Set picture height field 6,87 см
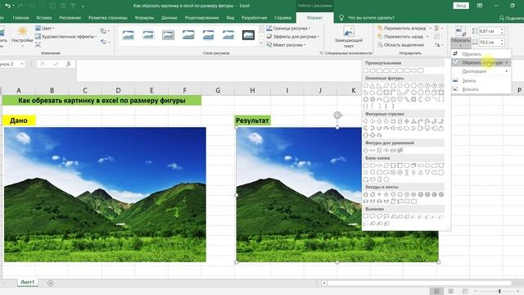Viewport: 524px width, 295px height. [491, 31]
